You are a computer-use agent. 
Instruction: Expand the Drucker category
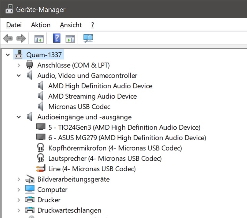pos(19,200)
